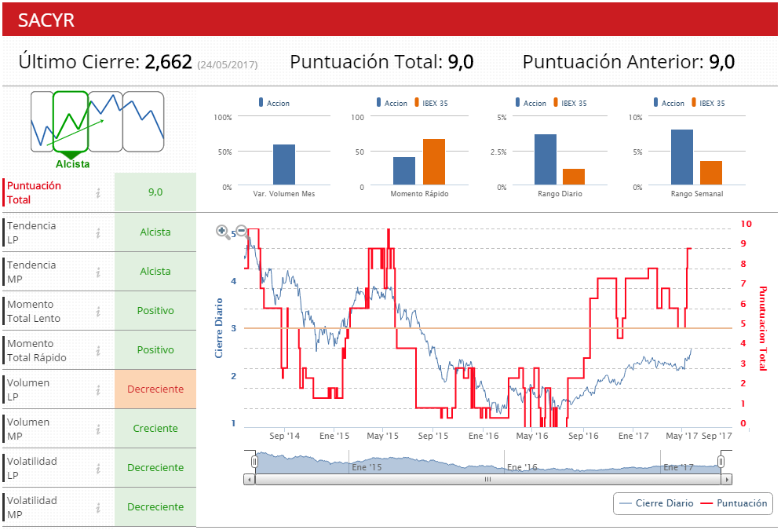Toggle Puntuación series in main chart legend
The height and width of the screenshot is (530, 781).
coord(734,503)
